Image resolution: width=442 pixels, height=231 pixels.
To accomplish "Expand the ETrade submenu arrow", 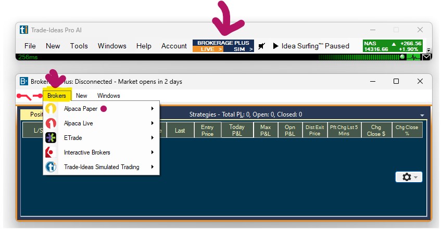I will (x=153, y=138).
